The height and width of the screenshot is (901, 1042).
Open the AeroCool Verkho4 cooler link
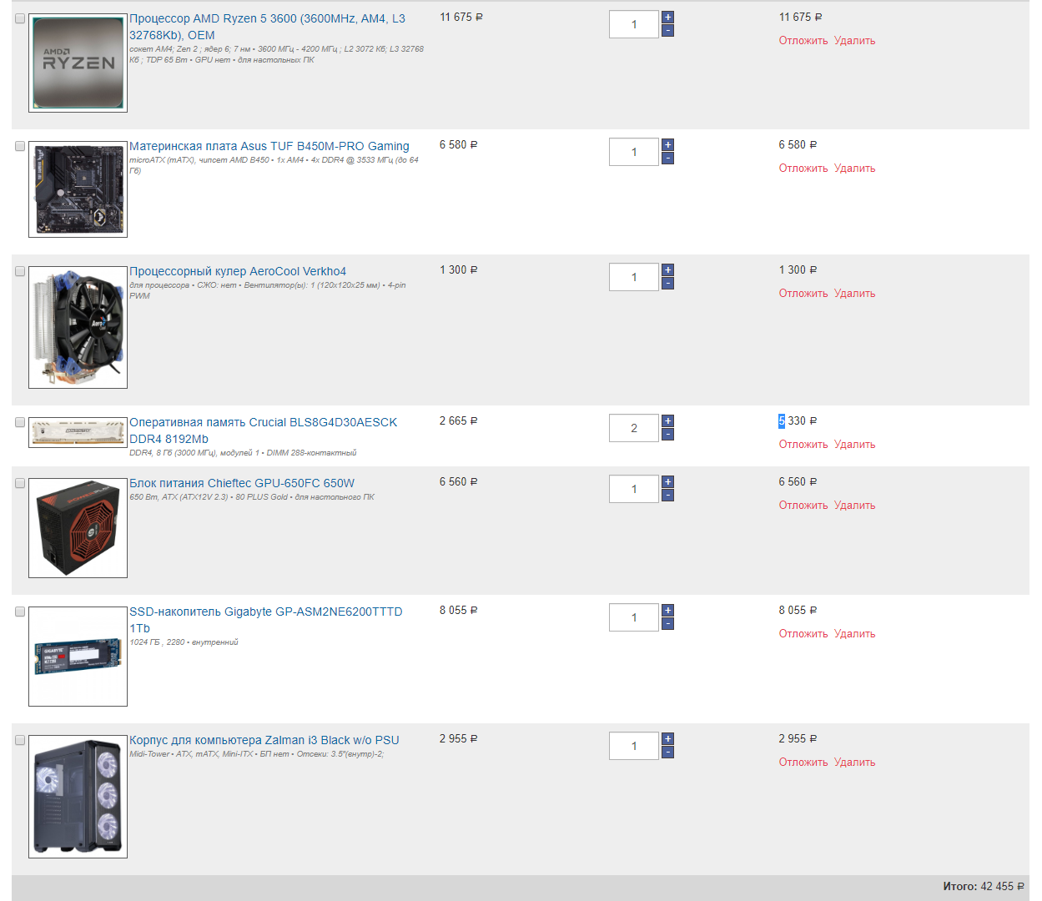tap(238, 271)
